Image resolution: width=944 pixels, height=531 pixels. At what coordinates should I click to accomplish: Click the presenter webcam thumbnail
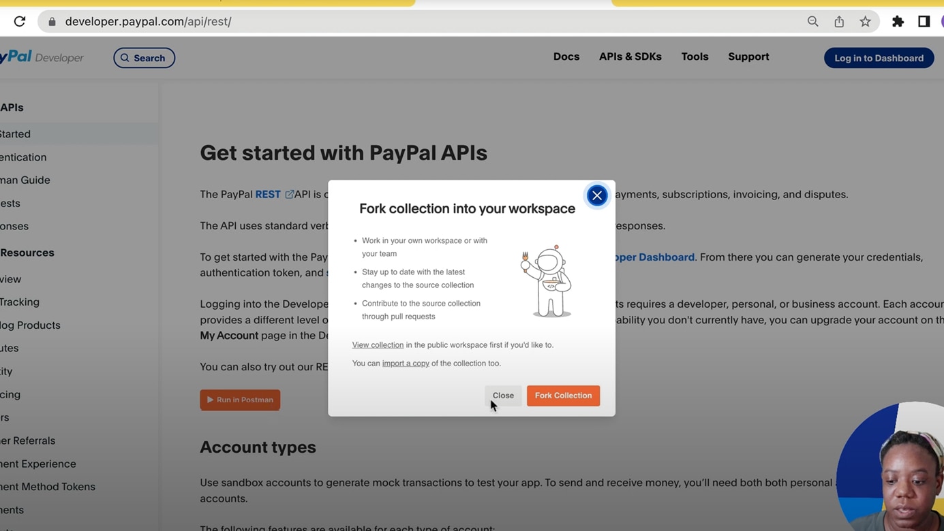pyautogui.click(x=890, y=467)
